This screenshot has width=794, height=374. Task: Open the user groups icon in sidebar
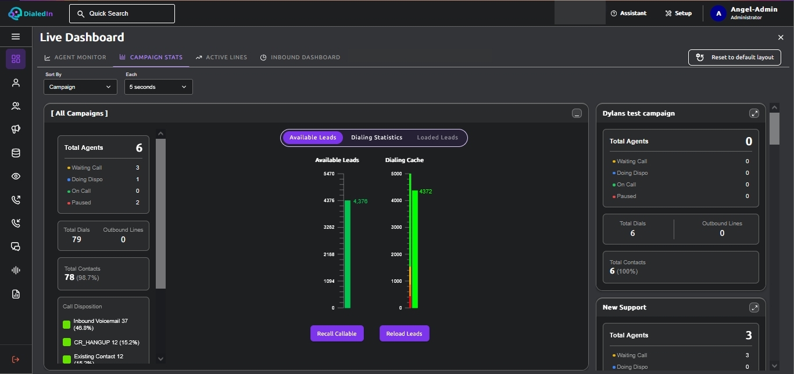click(x=16, y=106)
